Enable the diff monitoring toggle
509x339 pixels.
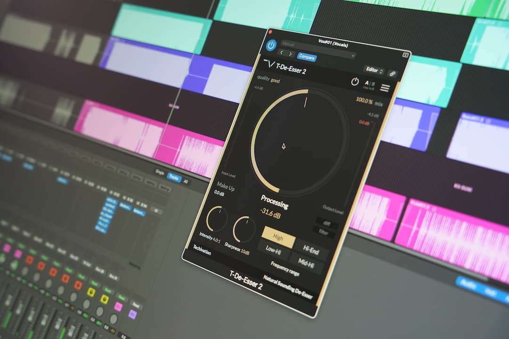point(328,223)
